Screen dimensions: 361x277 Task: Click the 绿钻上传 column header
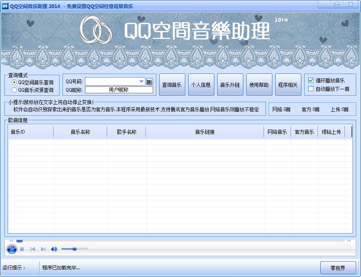point(331,132)
